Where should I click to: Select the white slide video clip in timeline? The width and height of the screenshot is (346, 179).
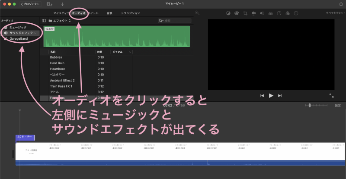180,151
